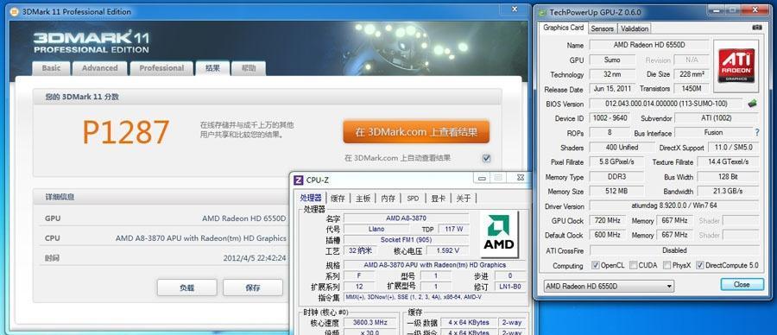Click the CPU-Z 修订 LN1-B0 value
This screenshot has width=777, height=335.
tap(509, 287)
